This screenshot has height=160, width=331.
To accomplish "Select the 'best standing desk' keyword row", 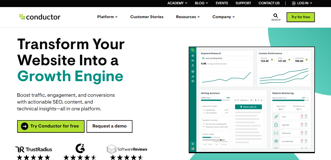I will point(216,113).
